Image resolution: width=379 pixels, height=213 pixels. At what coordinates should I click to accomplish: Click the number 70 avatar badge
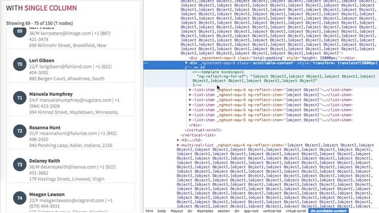point(20,64)
